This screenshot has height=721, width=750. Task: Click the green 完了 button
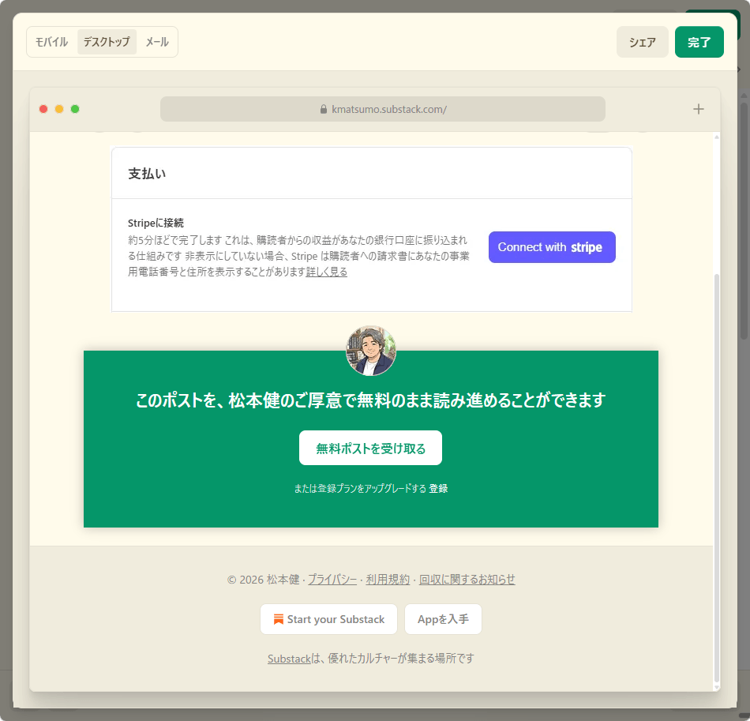[699, 42]
